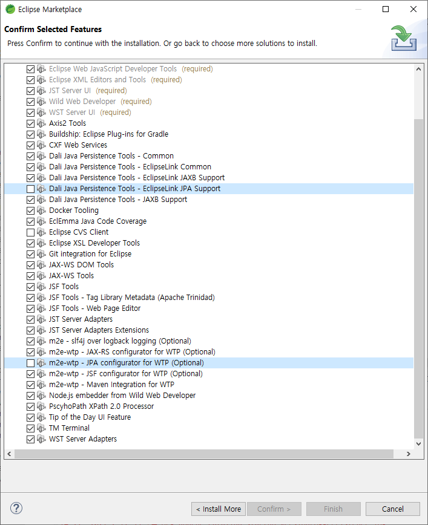The width and height of the screenshot is (428, 525).
Task: Click the feature icon beside Wild Web Developer (required)
Action: [x=41, y=102]
